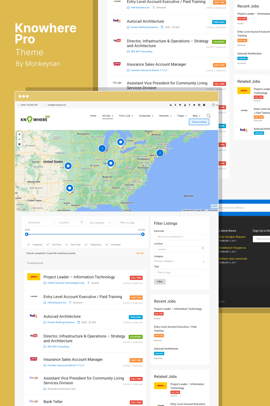
Task: Open Entry Level Account Executive listing in front window
Action: (83, 297)
